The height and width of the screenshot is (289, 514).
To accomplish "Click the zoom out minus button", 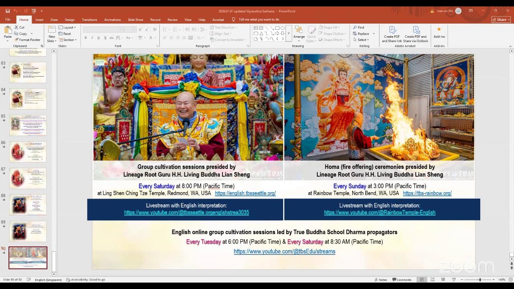I will click(462, 280).
